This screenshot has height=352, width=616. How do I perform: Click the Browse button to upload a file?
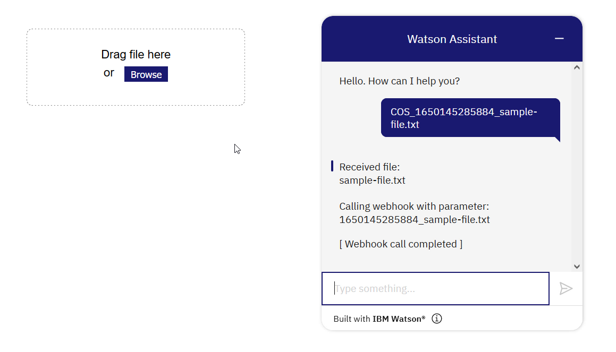coord(146,74)
